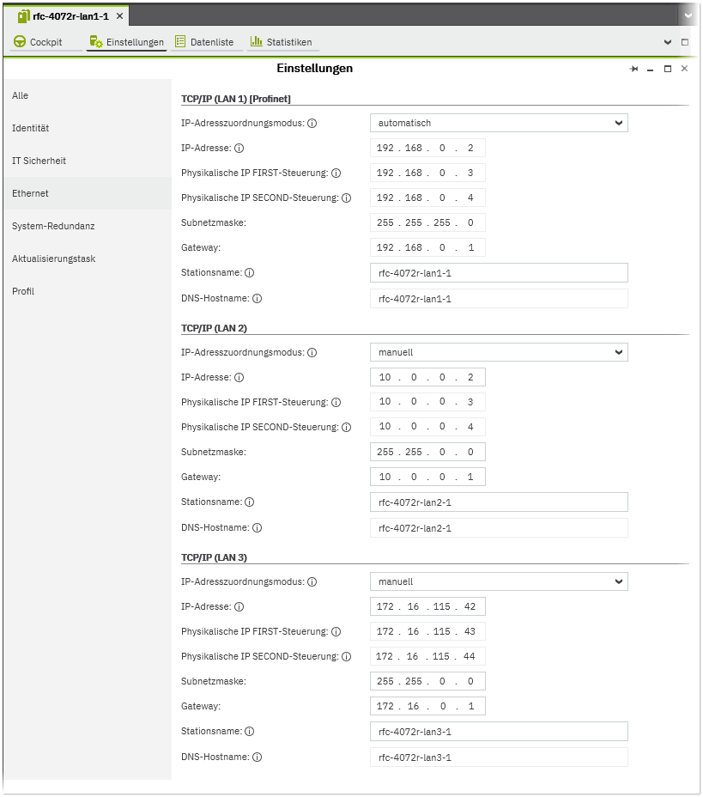
Task: Click info icon beside LAN 1 IP-Adresszuordnungsmodus
Action: click(312, 124)
